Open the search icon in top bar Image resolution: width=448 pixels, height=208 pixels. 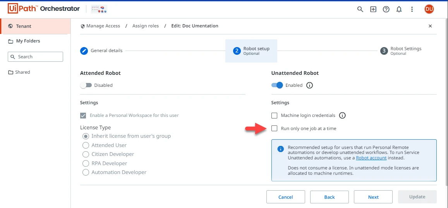pyautogui.click(x=360, y=9)
